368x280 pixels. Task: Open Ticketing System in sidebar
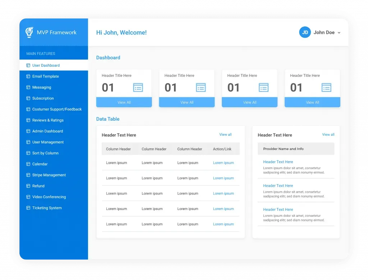click(54, 208)
